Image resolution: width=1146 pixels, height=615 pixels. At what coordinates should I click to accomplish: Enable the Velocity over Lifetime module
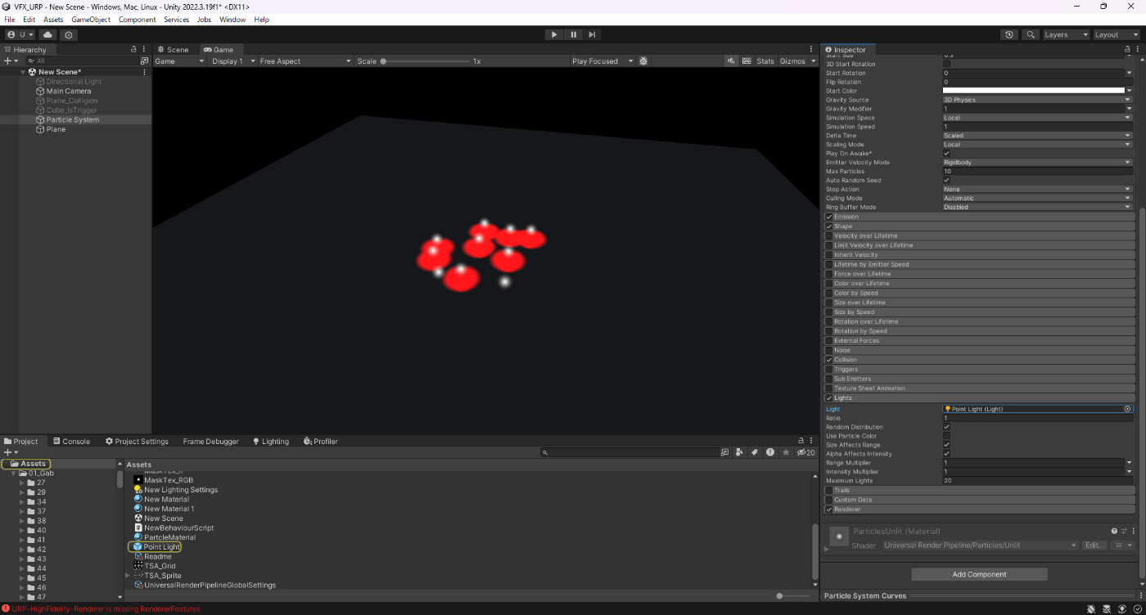[x=828, y=236]
